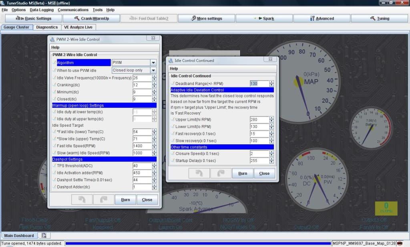Click Close button in Idle Control Continued dialog
This screenshot has width=410, height=247.
tap(264, 173)
